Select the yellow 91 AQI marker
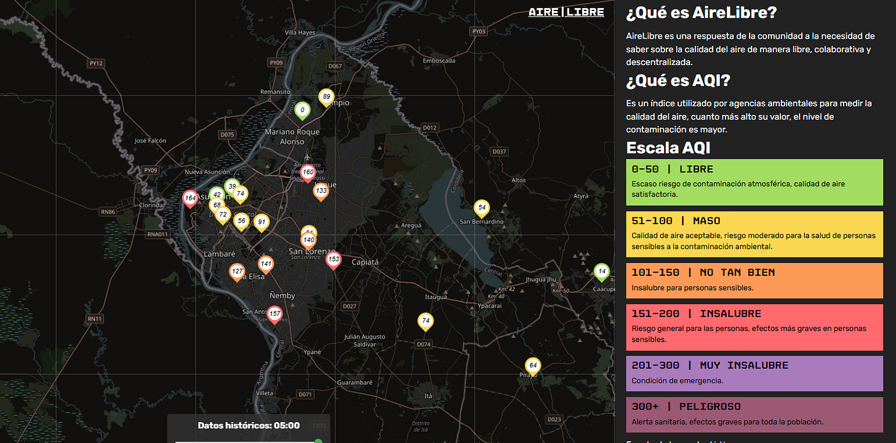The height and width of the screenshot is (443, 896). click(262, 222)
